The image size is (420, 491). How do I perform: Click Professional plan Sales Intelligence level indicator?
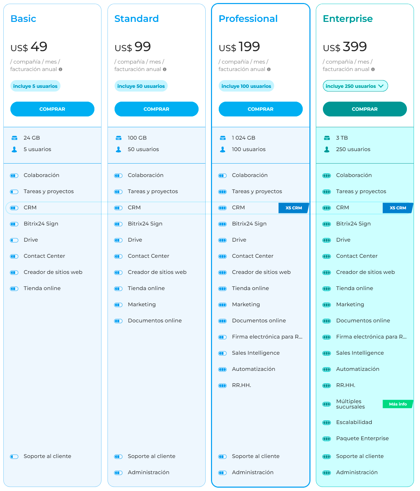pyautogui.click(x=222, y=353)
